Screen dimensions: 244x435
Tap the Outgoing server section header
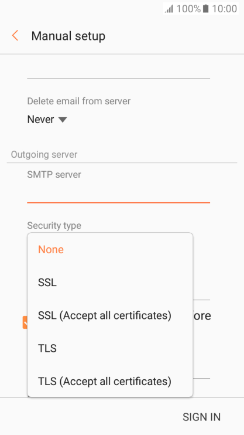44,155
